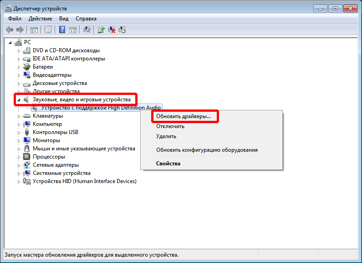Expand DVD и CD-ROM дисководы
This screenshot has height=263, width=362.
pyautogui.click(x=19, y=51)
